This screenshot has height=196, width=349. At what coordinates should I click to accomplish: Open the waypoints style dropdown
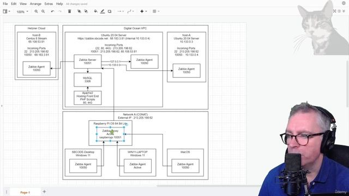130,11
